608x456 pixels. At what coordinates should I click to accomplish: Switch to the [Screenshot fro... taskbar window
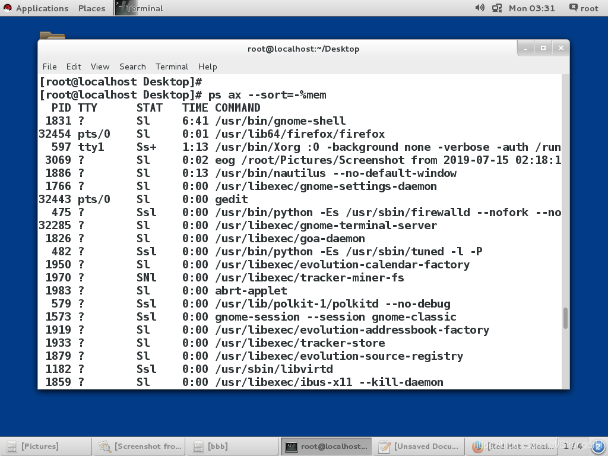[x=140, y=446]
